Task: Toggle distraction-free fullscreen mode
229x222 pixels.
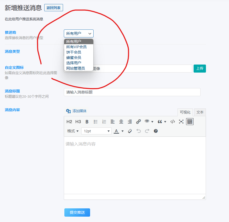Action: click(x=181, y=122)
